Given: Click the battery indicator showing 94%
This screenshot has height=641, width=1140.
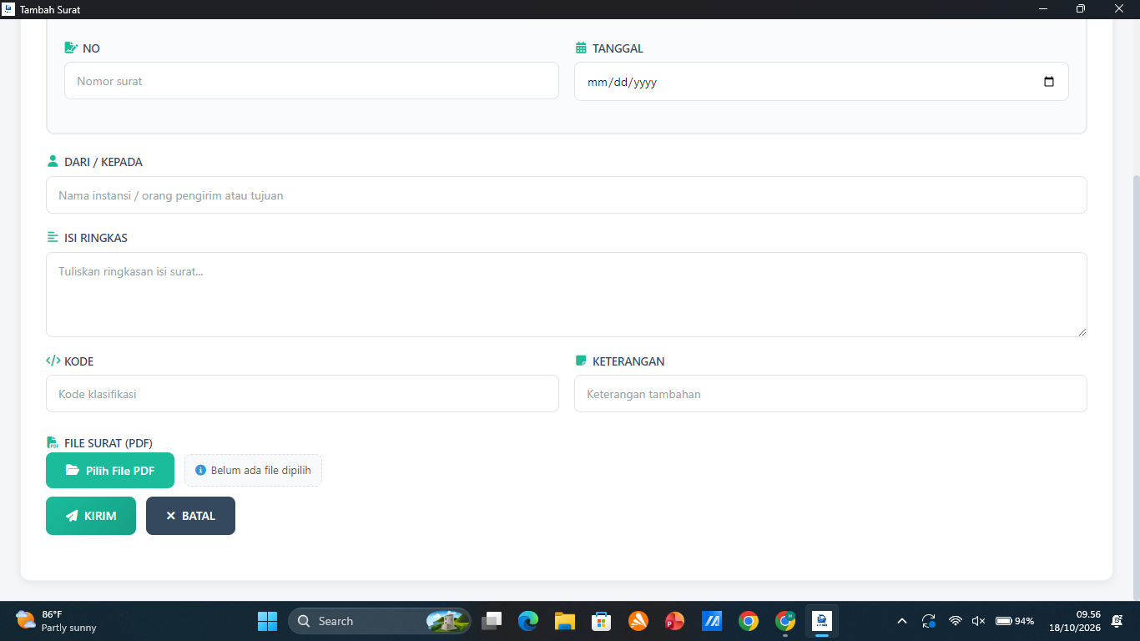Looking at the screenshot, I should [x=1015, y=621].
